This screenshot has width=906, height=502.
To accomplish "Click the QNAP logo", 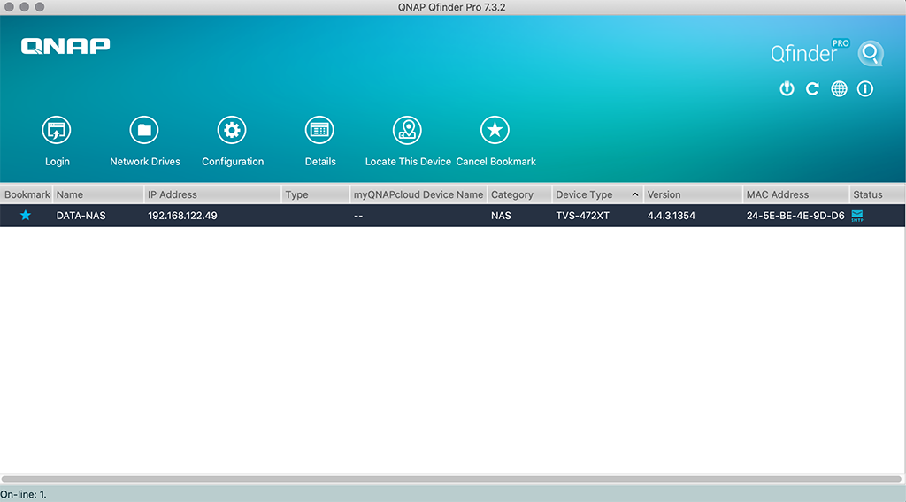I will [x=65, y=46].
